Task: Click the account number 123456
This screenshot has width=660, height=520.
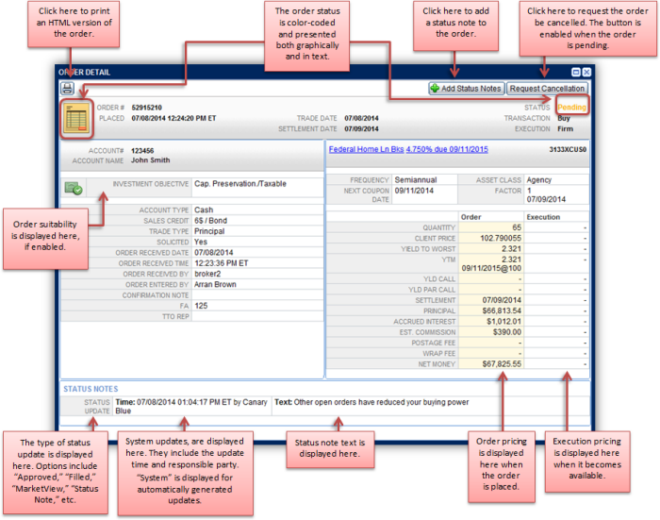Action: pyautogui.click(x=142, y=150)
